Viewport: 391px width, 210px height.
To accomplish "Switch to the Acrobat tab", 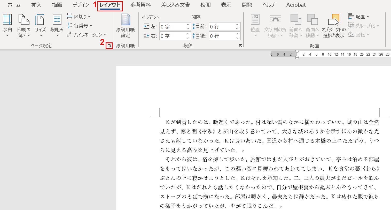I will pyautogui.click(x=296, y=5).
